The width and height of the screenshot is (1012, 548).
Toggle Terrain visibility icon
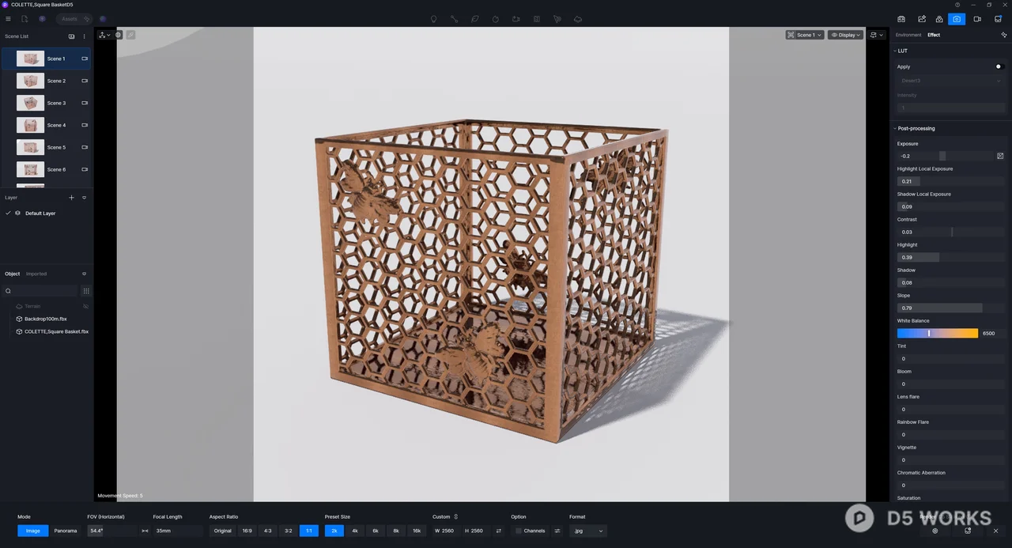pos(85,306)
